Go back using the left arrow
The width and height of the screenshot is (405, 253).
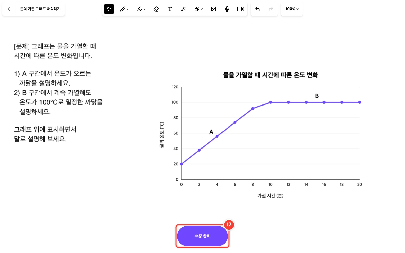point(9,9)
